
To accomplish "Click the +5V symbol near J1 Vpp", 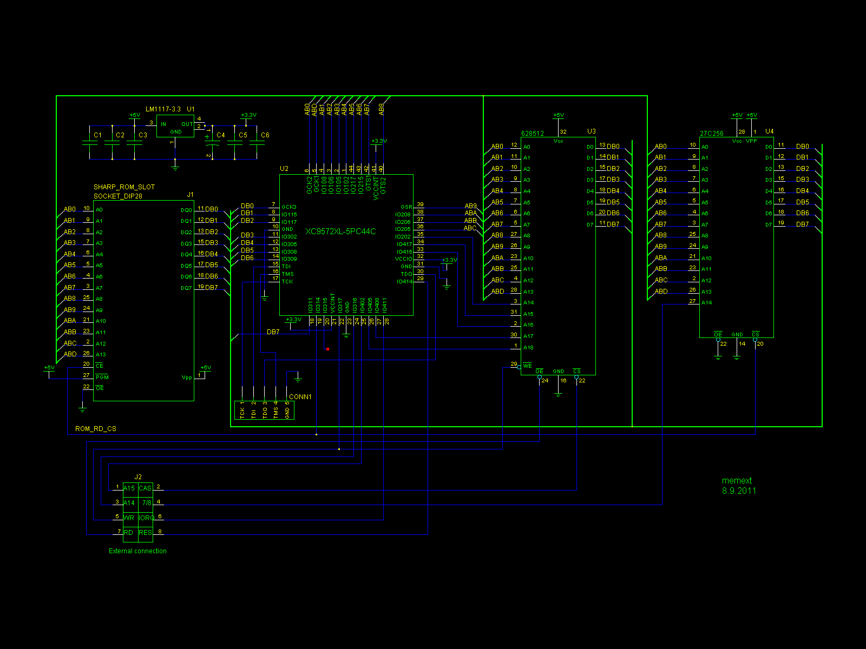I will pos(206,368).
